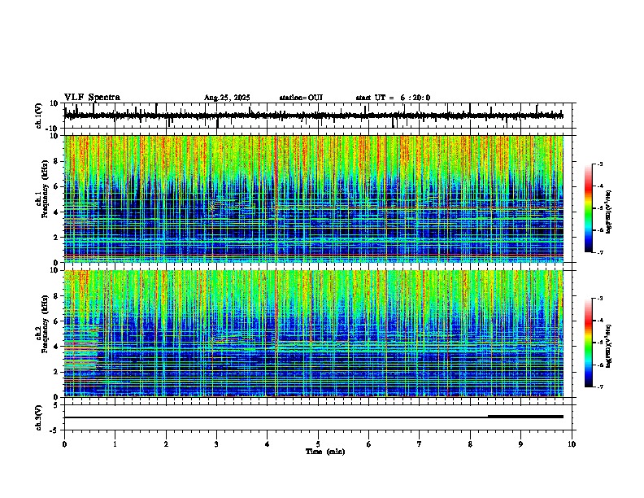Click time axis tick label "0"

pyautogui.click(x=64, y=444)
